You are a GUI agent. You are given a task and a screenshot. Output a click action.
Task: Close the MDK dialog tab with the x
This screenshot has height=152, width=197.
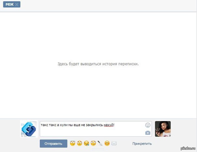pyautogui.click(x=17, y=5)
